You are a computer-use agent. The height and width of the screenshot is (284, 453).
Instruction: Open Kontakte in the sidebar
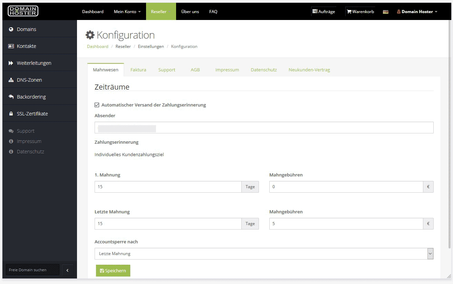[x=40, y=46]
